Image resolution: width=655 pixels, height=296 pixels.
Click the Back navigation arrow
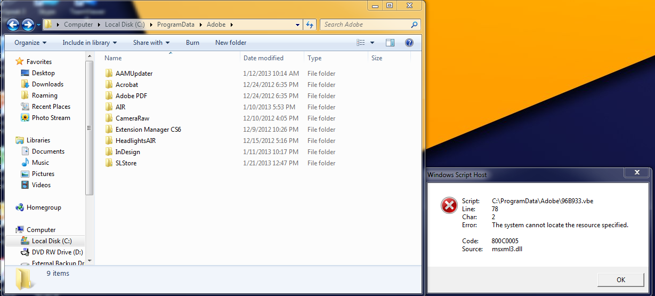(13, 25)
